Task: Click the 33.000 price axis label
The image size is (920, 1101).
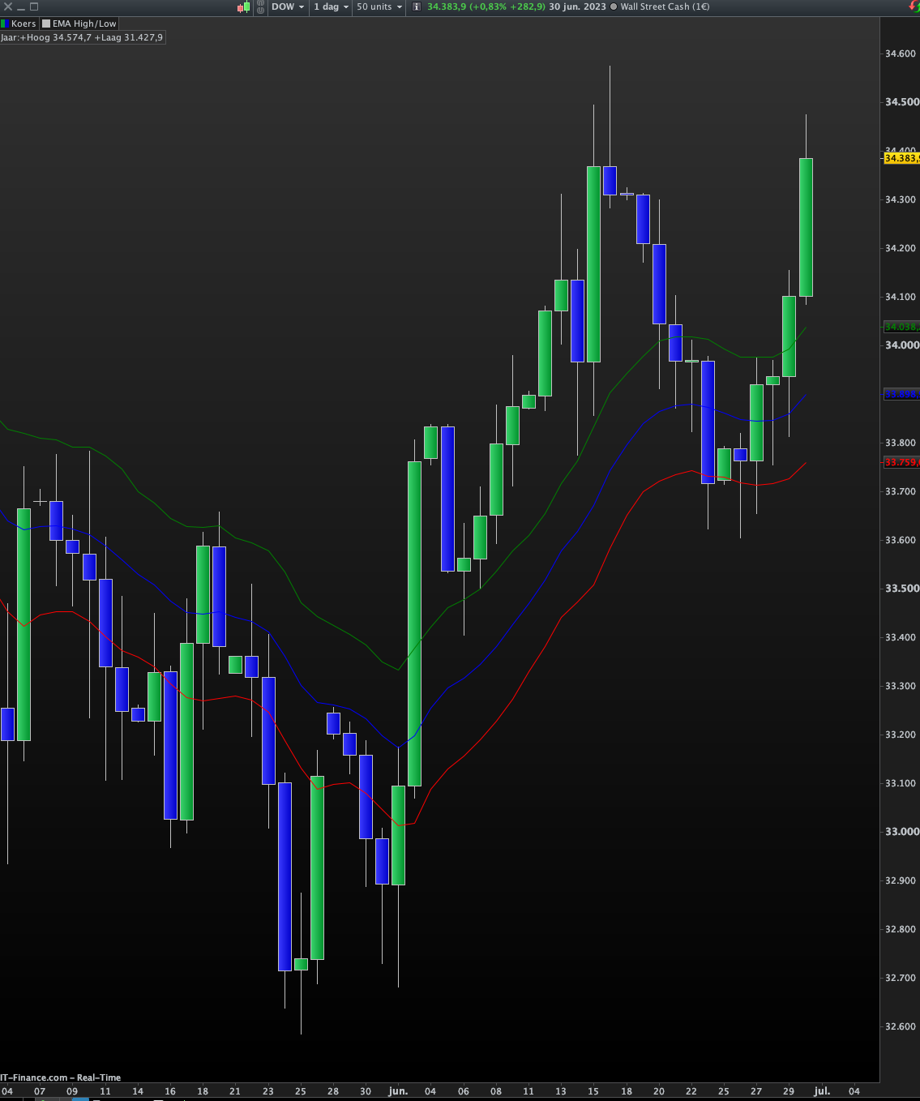Action: coord(901,832)
